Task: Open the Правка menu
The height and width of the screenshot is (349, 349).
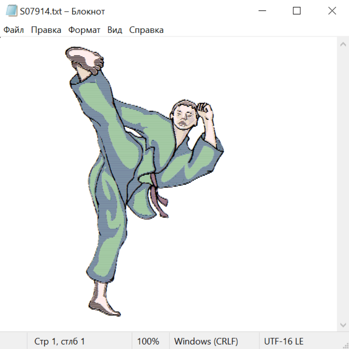Action: click(x=46, y=30)
